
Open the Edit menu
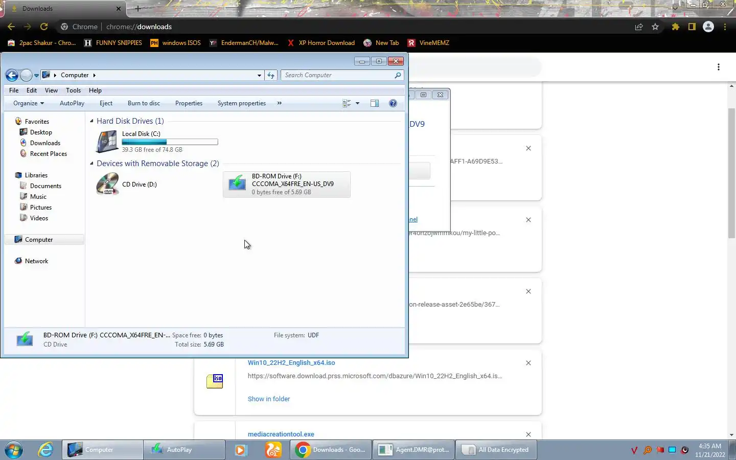[32, 90]
